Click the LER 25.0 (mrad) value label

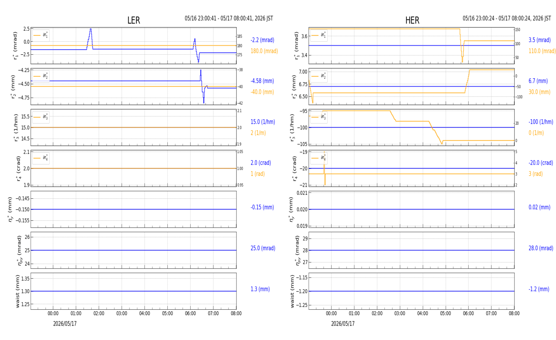(x=263, y=248)
